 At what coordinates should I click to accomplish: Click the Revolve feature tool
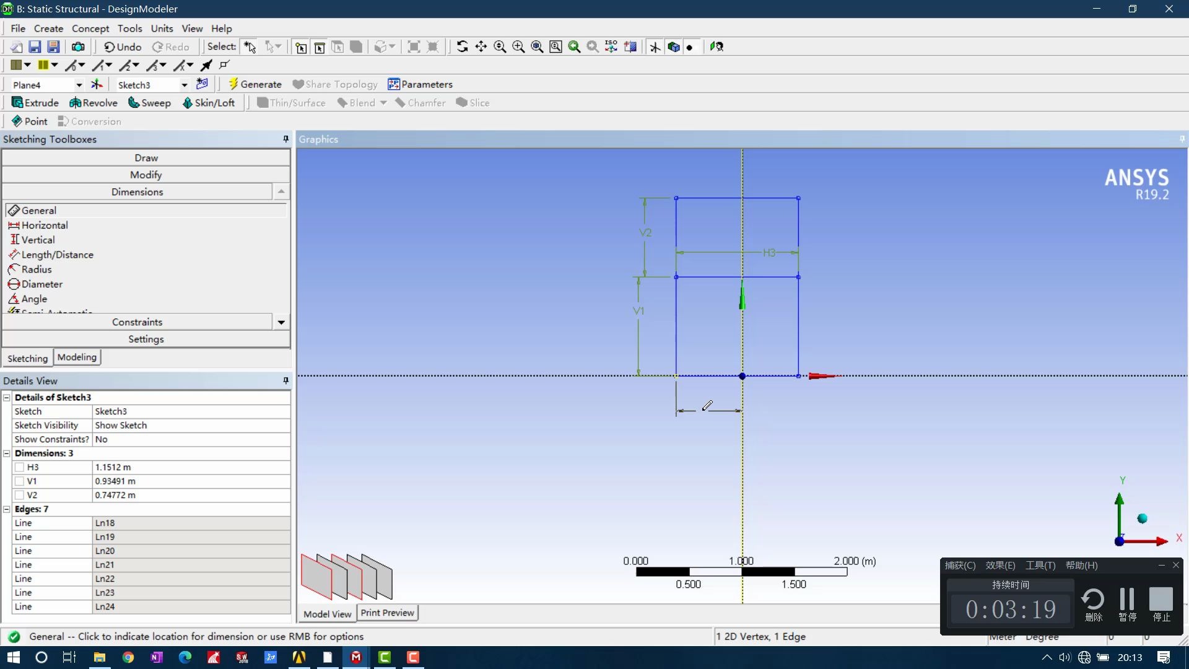tap(94, 103)
